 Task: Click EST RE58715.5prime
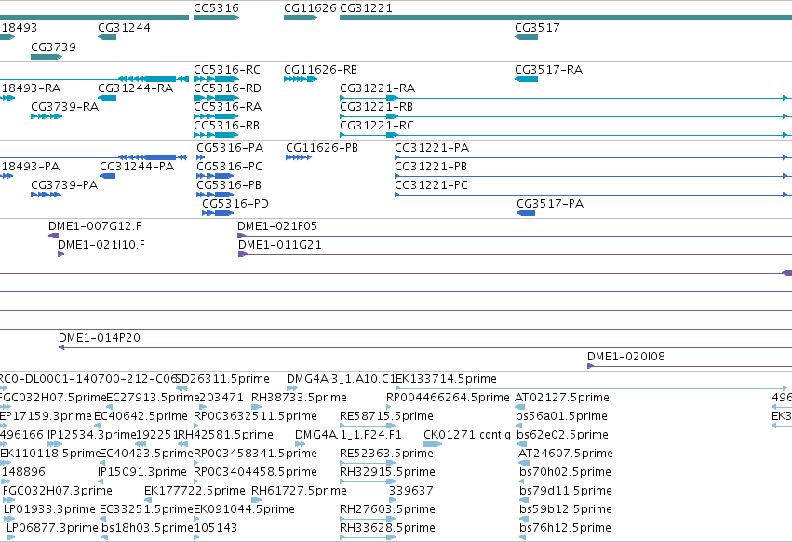[387, 416]
